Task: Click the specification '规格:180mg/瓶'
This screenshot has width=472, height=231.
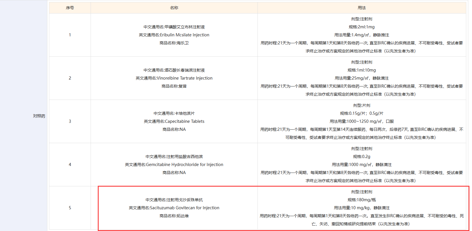Action: pyautogui.click(x=362, y=200)
